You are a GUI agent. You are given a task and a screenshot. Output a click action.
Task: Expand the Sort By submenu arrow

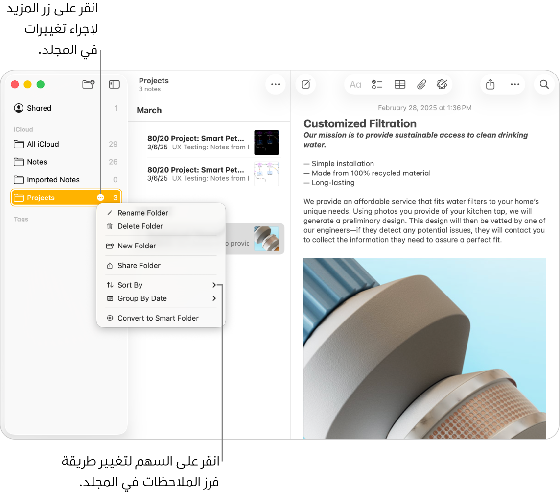[x=214, y=285]
